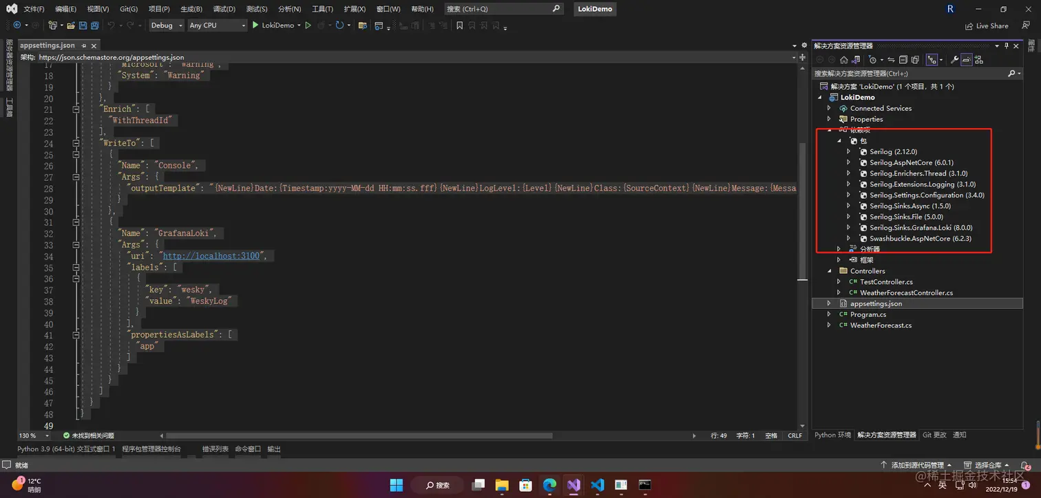Click the bookmark toolbar icon
Viewport: 1041px width, 498px height.
459,25
